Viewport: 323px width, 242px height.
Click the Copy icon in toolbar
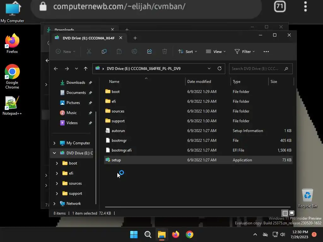[104, 51]
